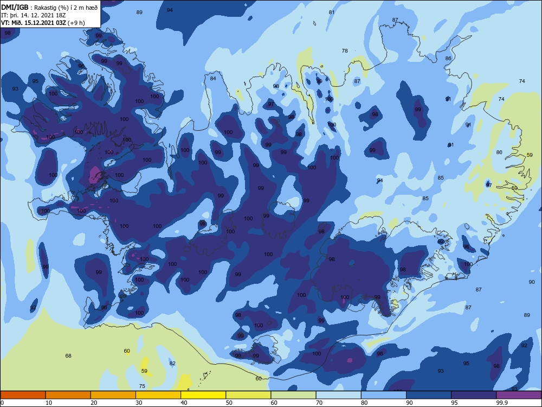Click the '78' humidity value on the map
The width and height of the screenshot is (542, 407).
click(345, 50)
